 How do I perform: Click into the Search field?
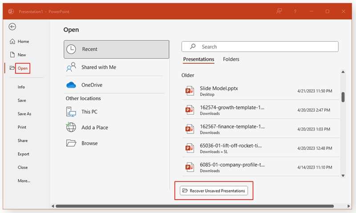(x=260, y=47)
